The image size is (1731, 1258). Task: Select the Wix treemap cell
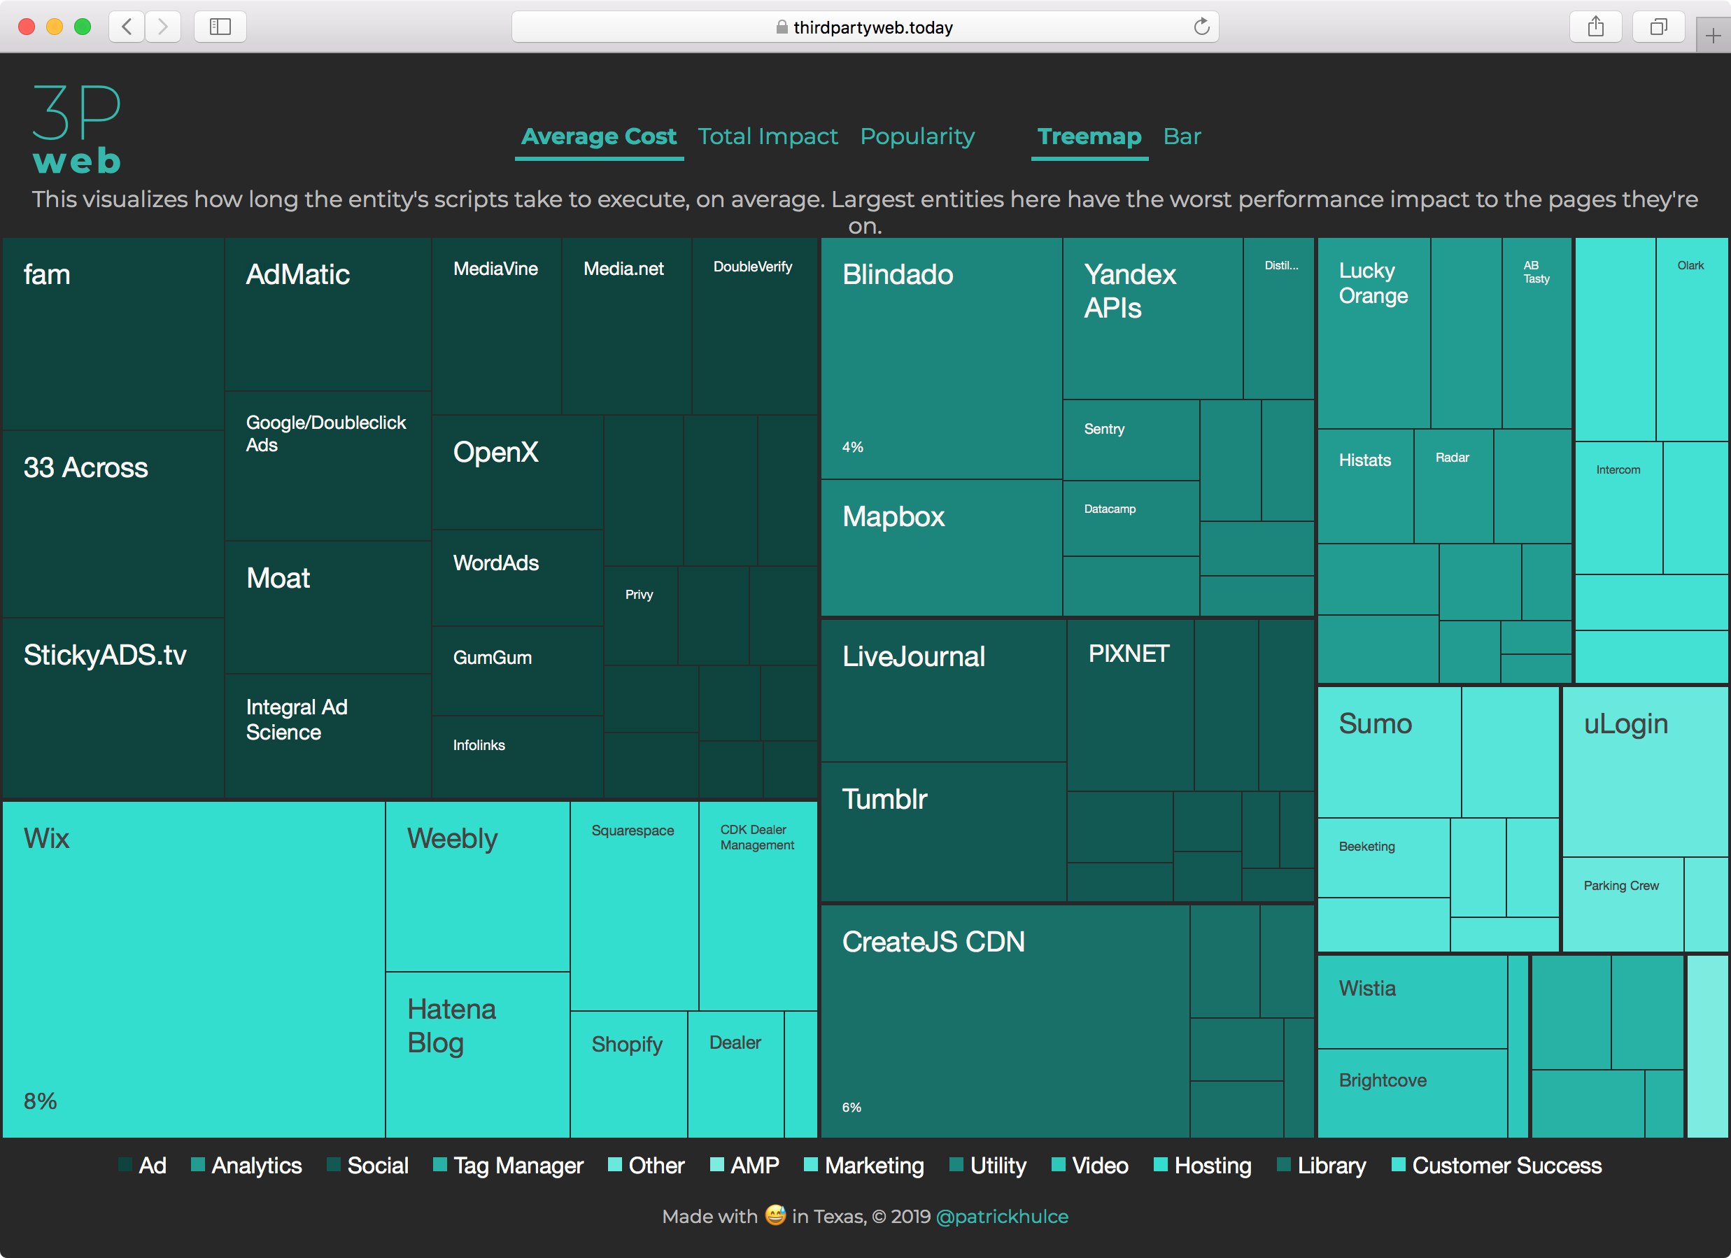[x=193, y=969]
